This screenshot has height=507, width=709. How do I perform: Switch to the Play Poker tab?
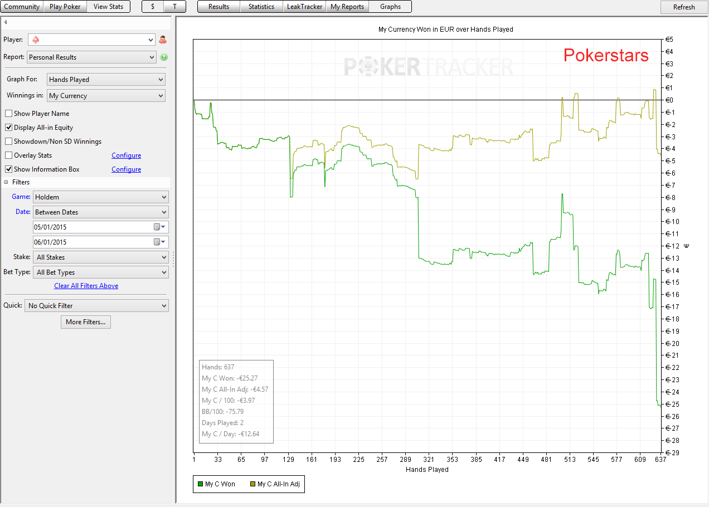65,7
